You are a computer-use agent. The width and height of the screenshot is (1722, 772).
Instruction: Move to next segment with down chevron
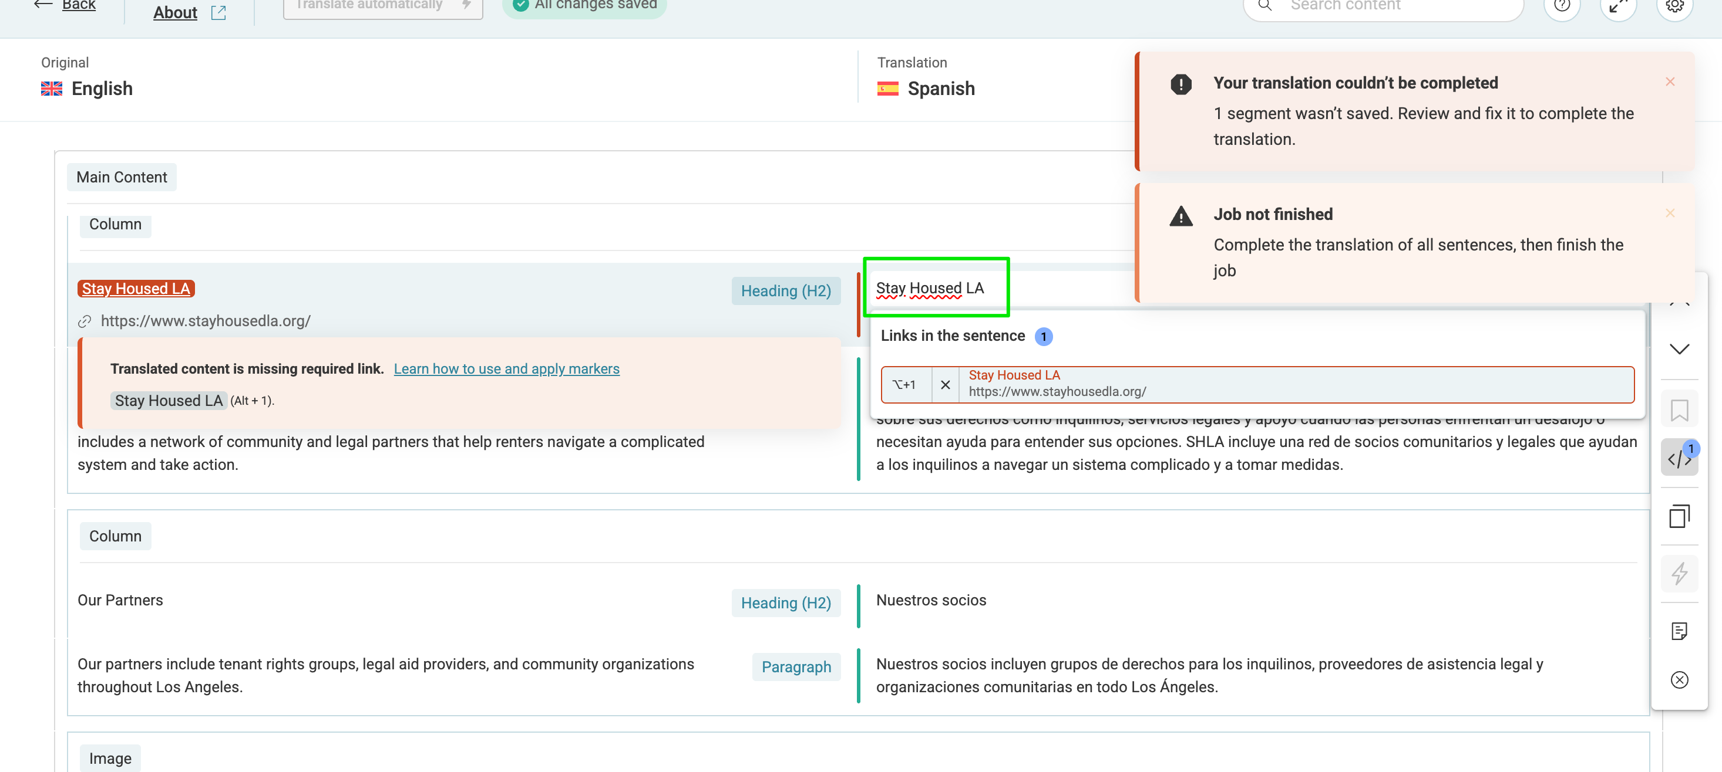[1679, 348]
